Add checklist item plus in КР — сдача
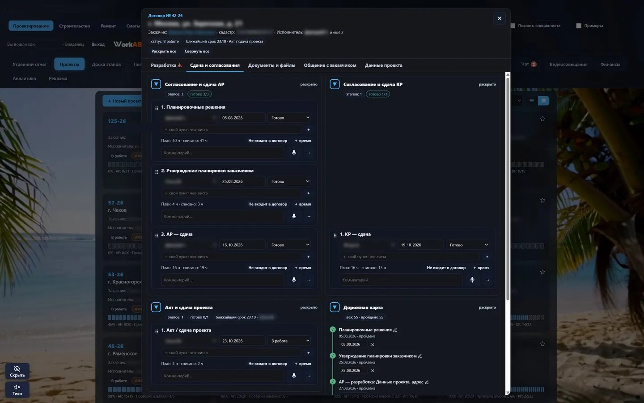 coord(487,257)
